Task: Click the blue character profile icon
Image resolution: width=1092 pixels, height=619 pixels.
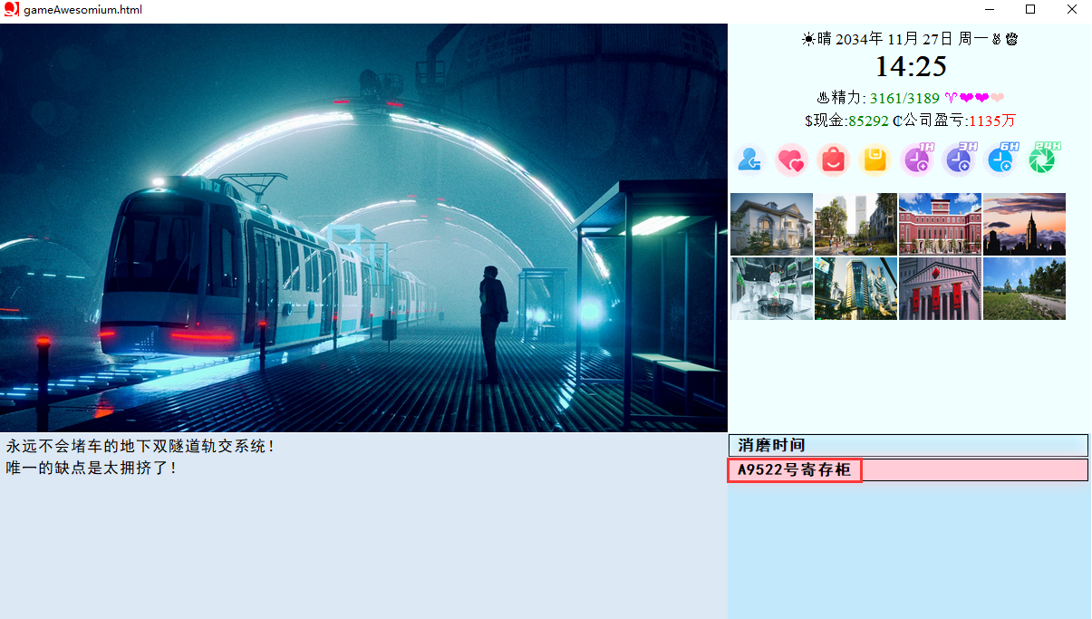Action: point(749,160)
